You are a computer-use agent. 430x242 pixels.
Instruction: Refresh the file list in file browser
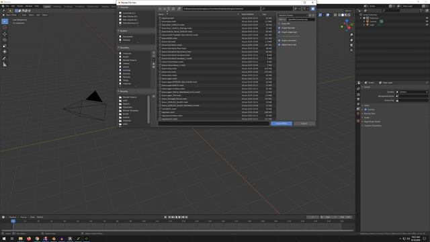[173, 9]
